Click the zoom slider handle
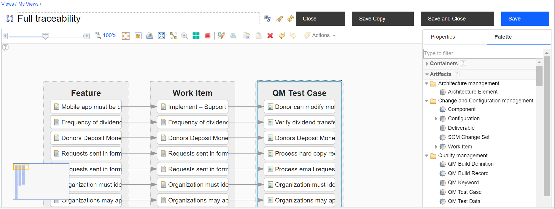Screen dimensions: 555x209 tap(45, 36)
